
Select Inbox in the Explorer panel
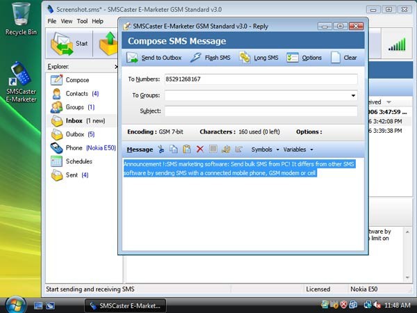74,120
